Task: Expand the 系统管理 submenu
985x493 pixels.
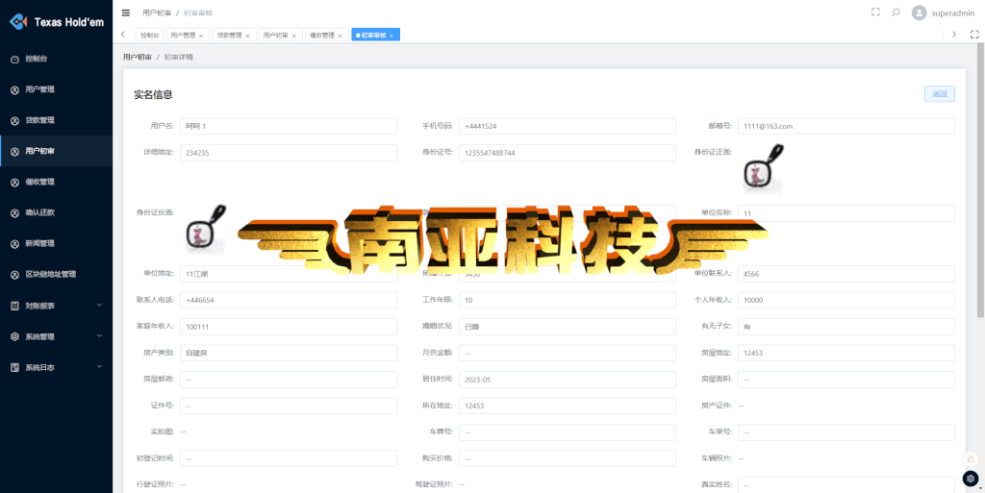Action: click(57, 336)
